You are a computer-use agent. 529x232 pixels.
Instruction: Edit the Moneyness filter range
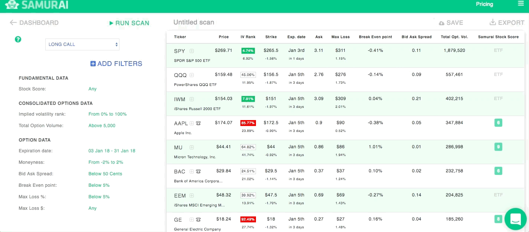coord(106,162)
